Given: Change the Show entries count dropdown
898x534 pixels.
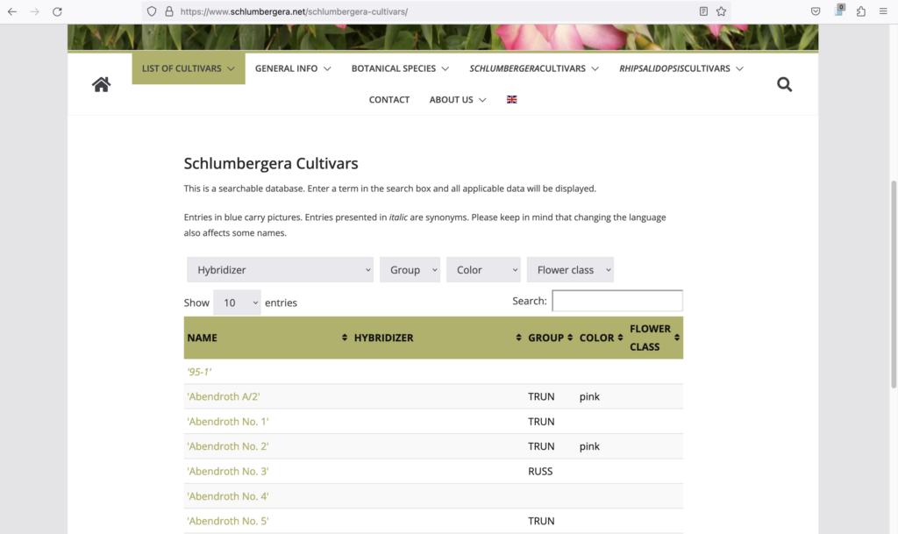Looking at the screenshot, I should pos(237,303).
